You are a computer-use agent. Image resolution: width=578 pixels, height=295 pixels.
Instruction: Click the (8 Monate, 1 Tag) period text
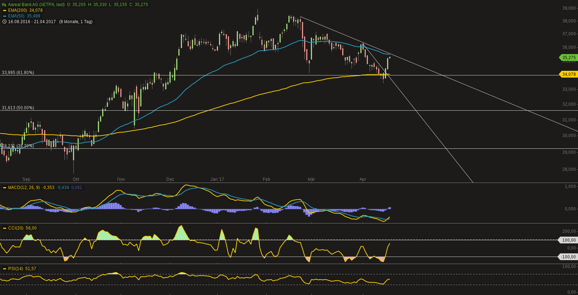point(76,22)
